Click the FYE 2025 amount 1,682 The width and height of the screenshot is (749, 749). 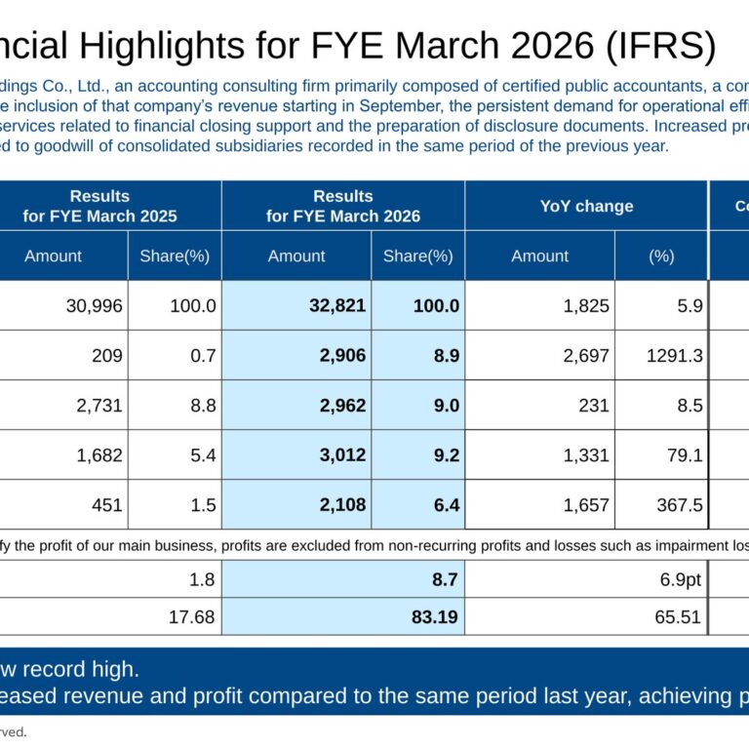[x=99, y=455]
